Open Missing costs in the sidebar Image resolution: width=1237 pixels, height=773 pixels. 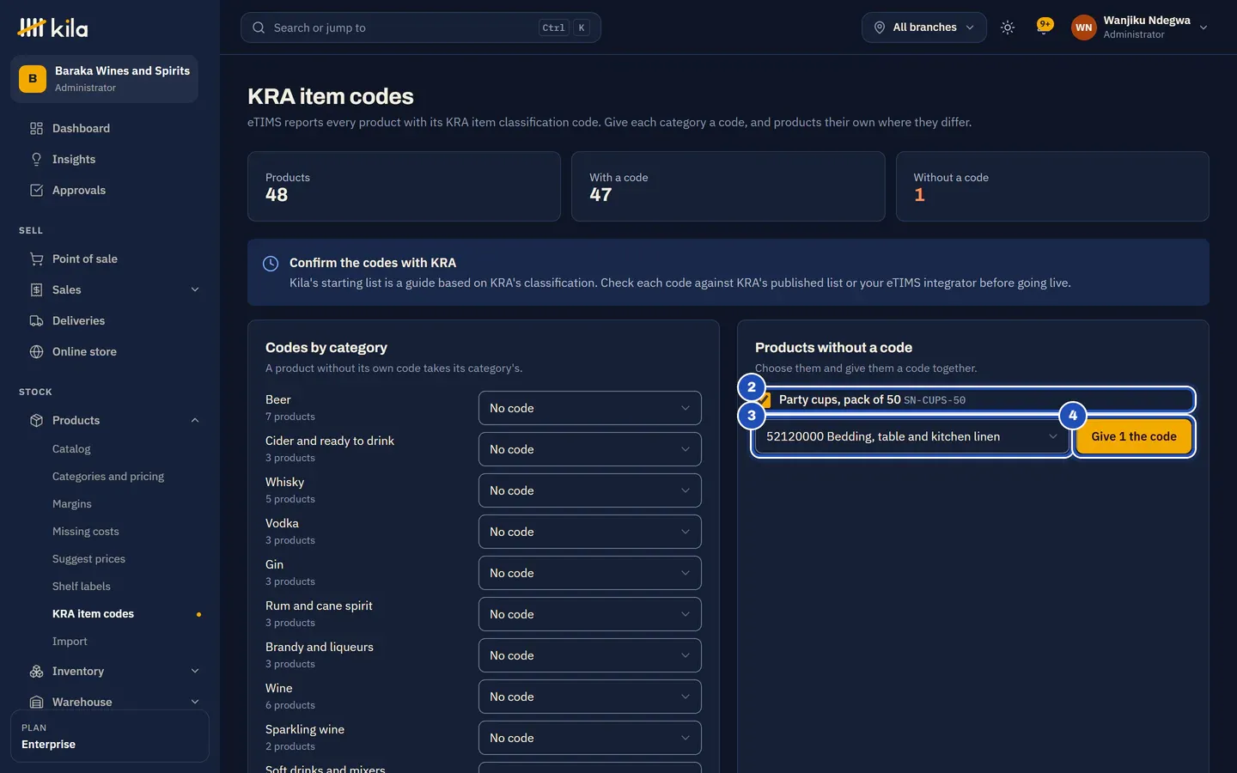click(x=86, y=532)
